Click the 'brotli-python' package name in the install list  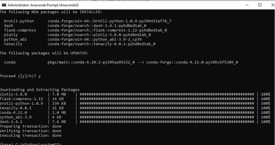[x=19, y=21]
